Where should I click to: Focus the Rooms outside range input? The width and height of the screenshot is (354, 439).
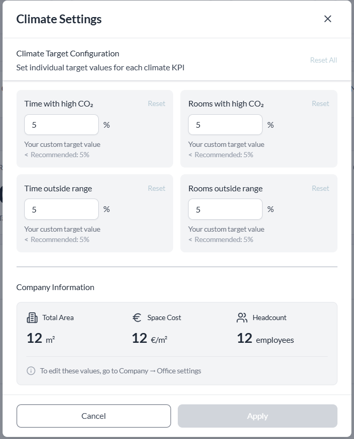click(x=225, y=209)
